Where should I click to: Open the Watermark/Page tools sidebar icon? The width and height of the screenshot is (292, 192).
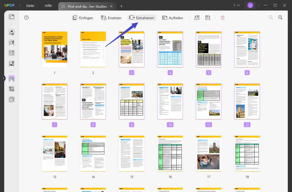click(12, 99)
